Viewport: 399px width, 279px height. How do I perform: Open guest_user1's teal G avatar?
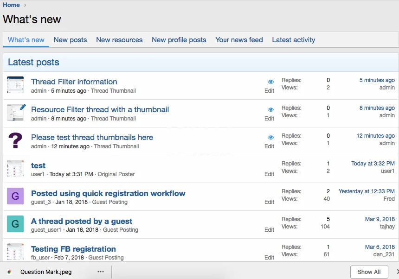click(x=15, y=224)
